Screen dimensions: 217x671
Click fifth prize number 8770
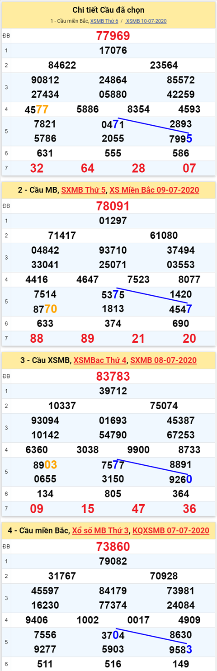pyautogui.click(x=45, y=308)
